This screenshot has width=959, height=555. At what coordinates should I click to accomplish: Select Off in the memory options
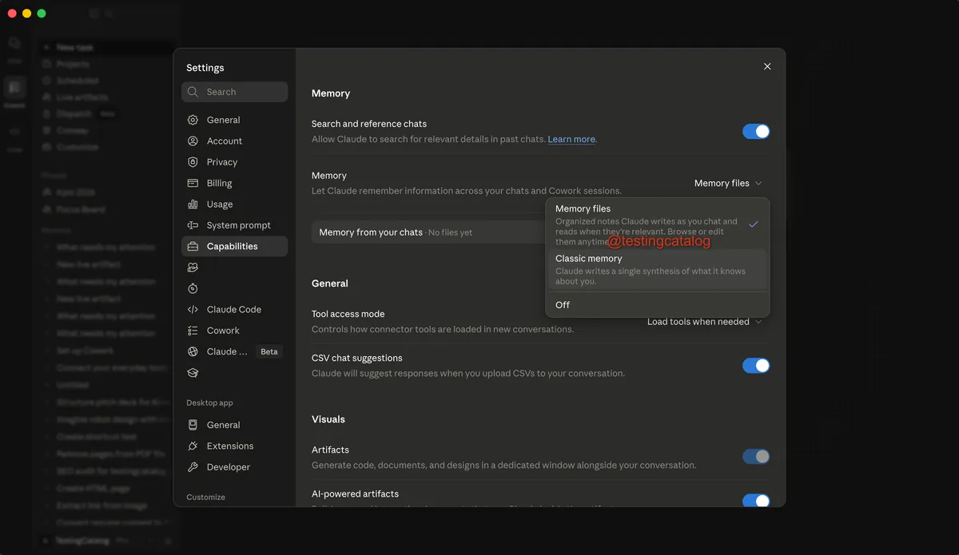(657, 305)
